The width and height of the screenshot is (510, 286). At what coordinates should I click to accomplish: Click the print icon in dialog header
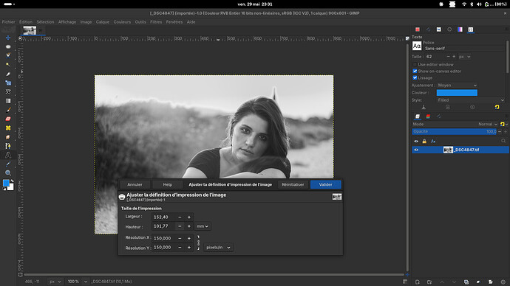[x=122, y=197]
